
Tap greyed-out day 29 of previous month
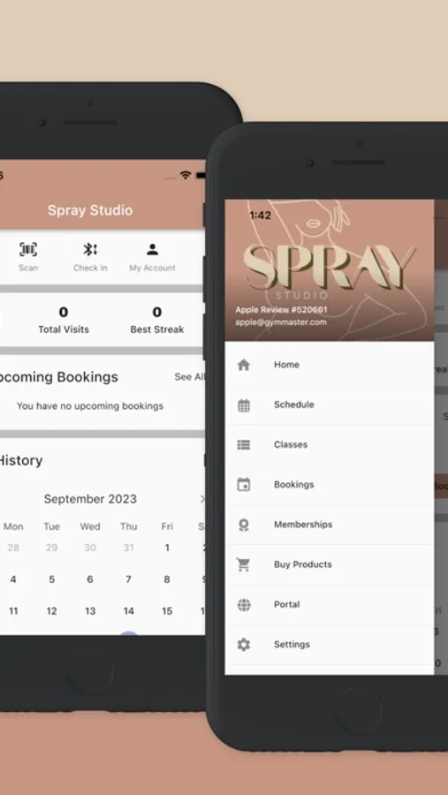click(x=52, y=548)
